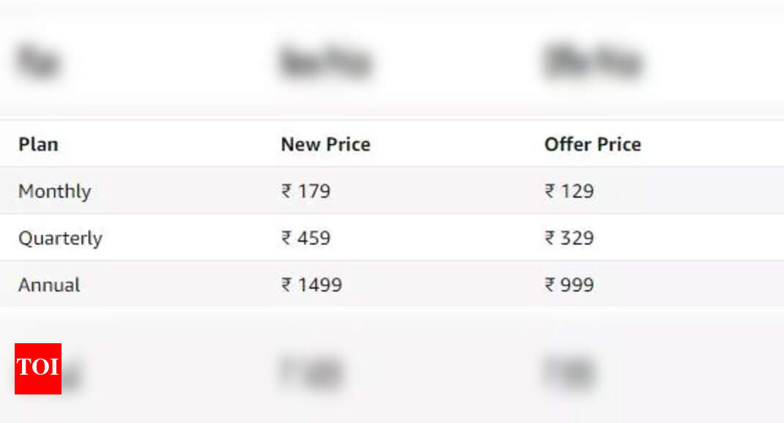Click the blurred top-middle header text
The width and height of the screenshot is (784, 423).
[325, 62]
